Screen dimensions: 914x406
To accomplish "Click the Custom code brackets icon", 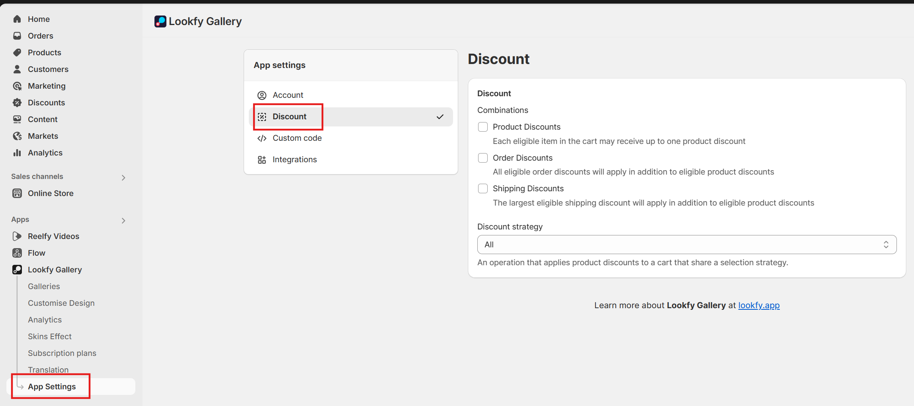I will point(262,138).
